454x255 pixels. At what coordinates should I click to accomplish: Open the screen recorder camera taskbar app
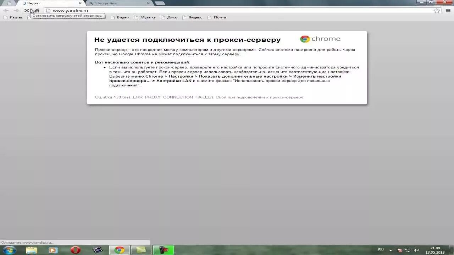pos(164,250)
